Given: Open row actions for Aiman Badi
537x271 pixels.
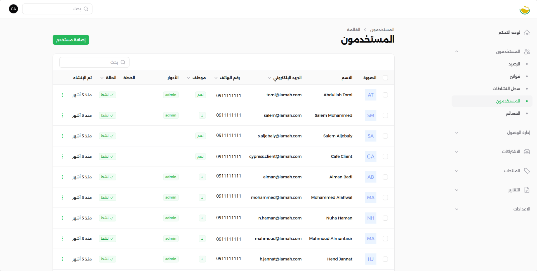Looking at the screenshot, I should coord(62,177).
